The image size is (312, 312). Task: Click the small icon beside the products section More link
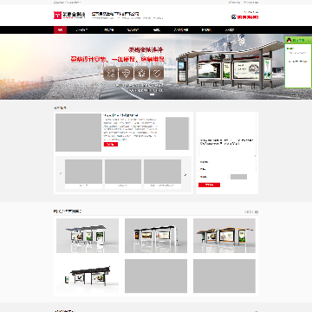click(257, 212)
